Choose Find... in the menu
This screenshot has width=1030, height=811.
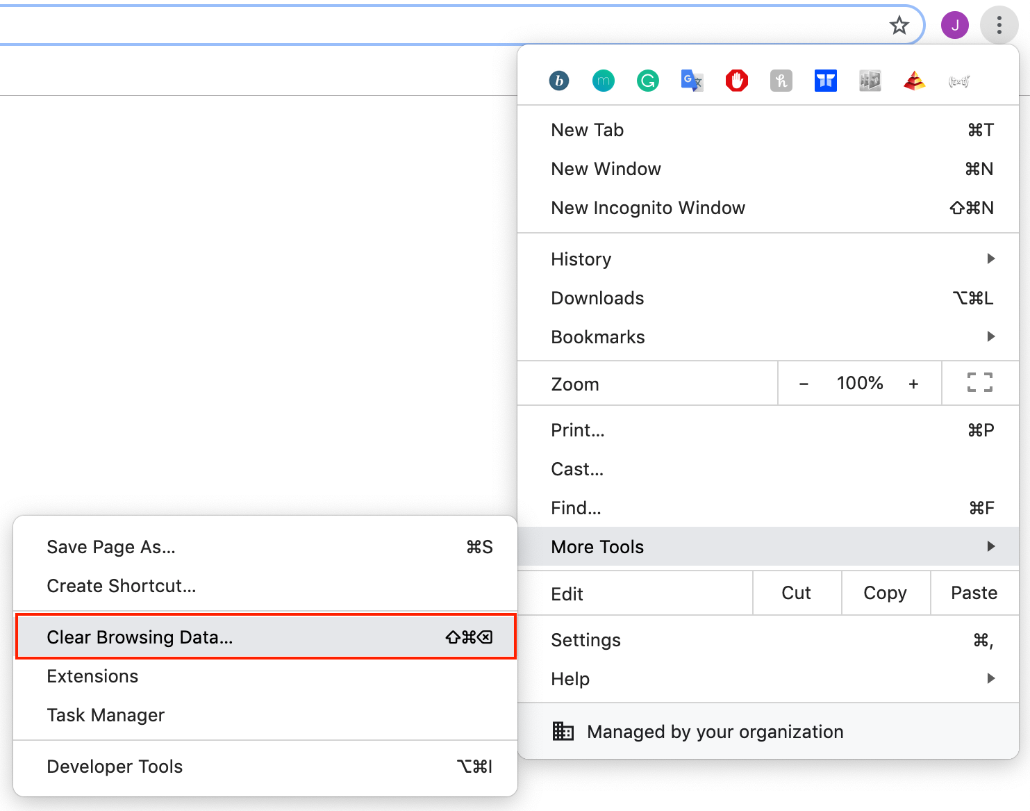768,508
